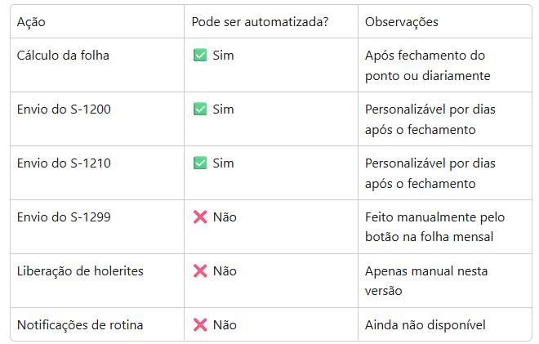Click green check icon beside Envio do S-1200

coord(200,109)
